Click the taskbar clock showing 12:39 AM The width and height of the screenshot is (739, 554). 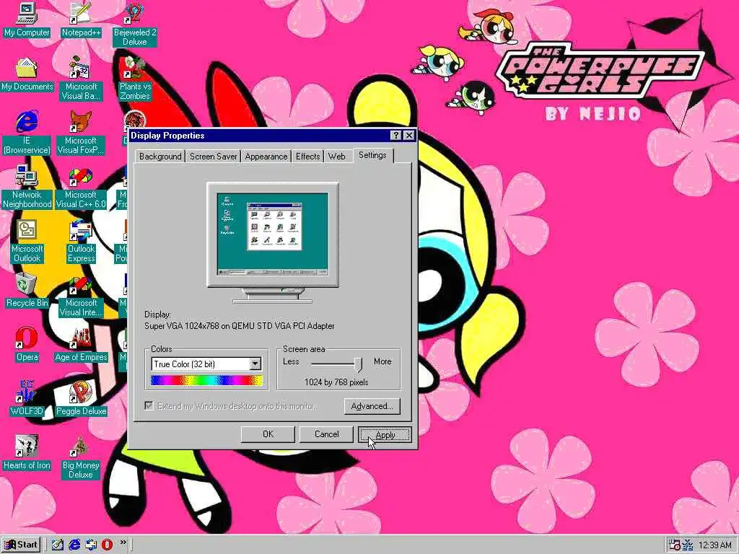[715, 545]
